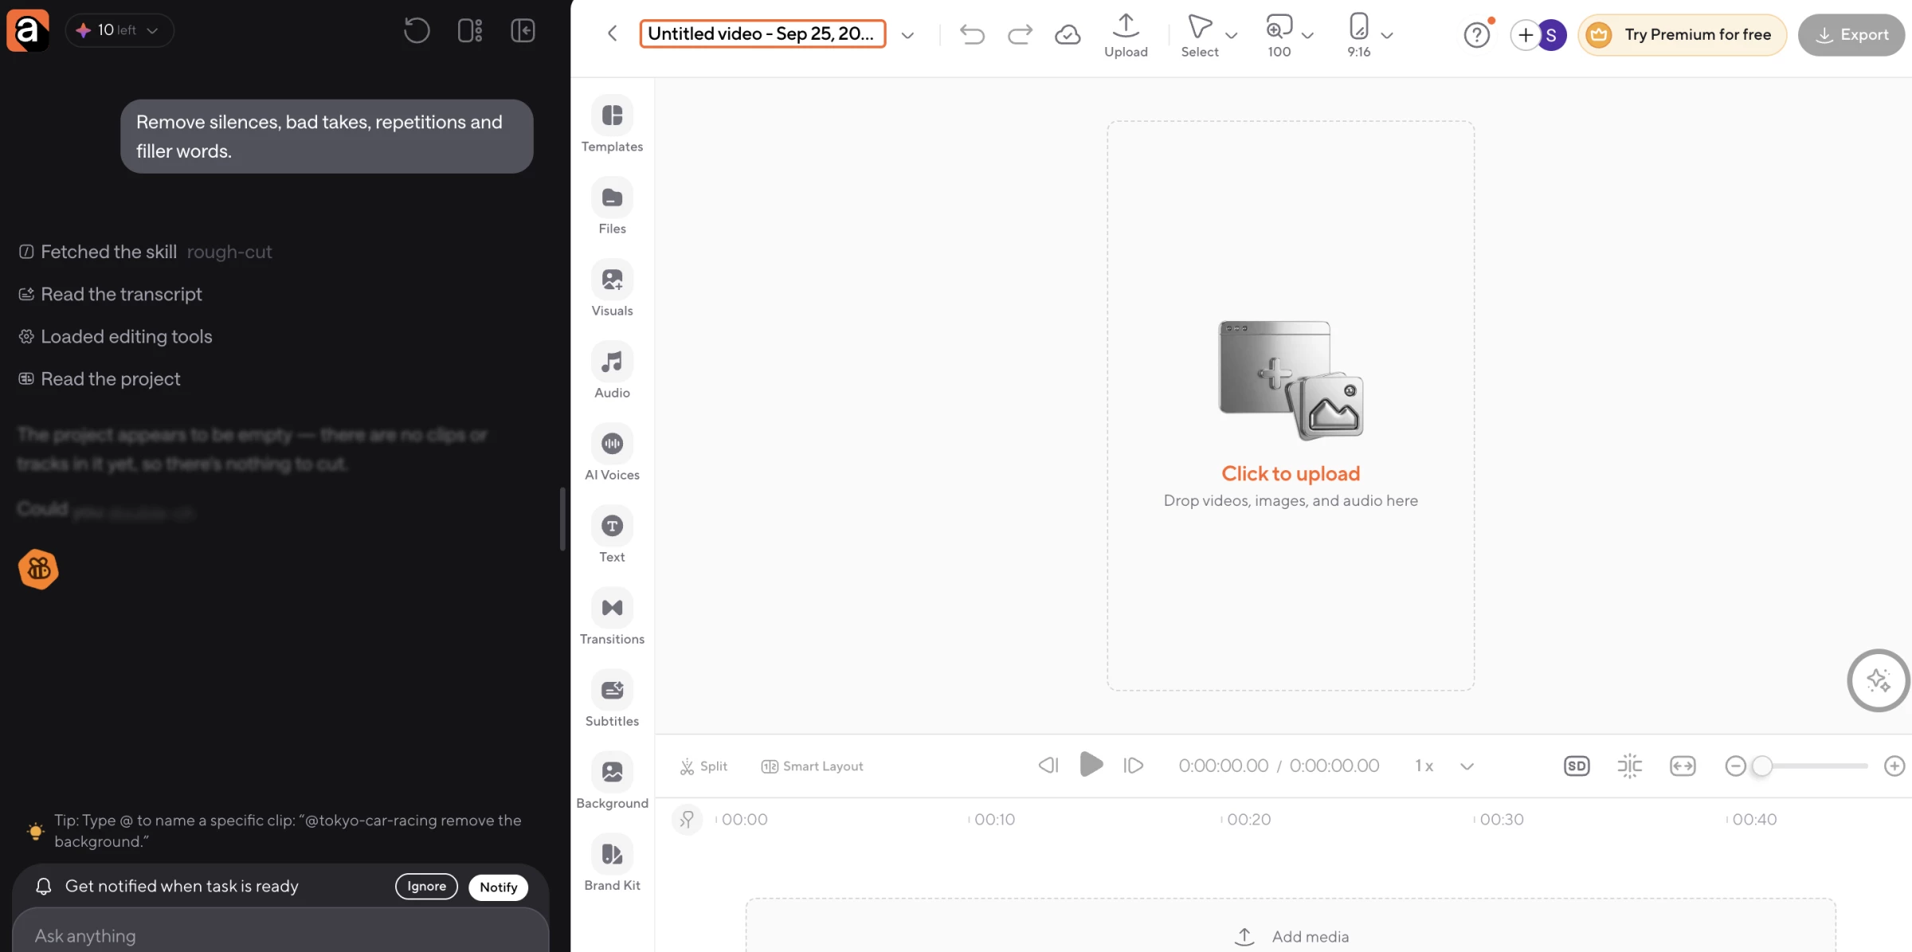The image size is (1912, 952).
Task: Click the cloud save status icon
Action: click(1068, 33)
